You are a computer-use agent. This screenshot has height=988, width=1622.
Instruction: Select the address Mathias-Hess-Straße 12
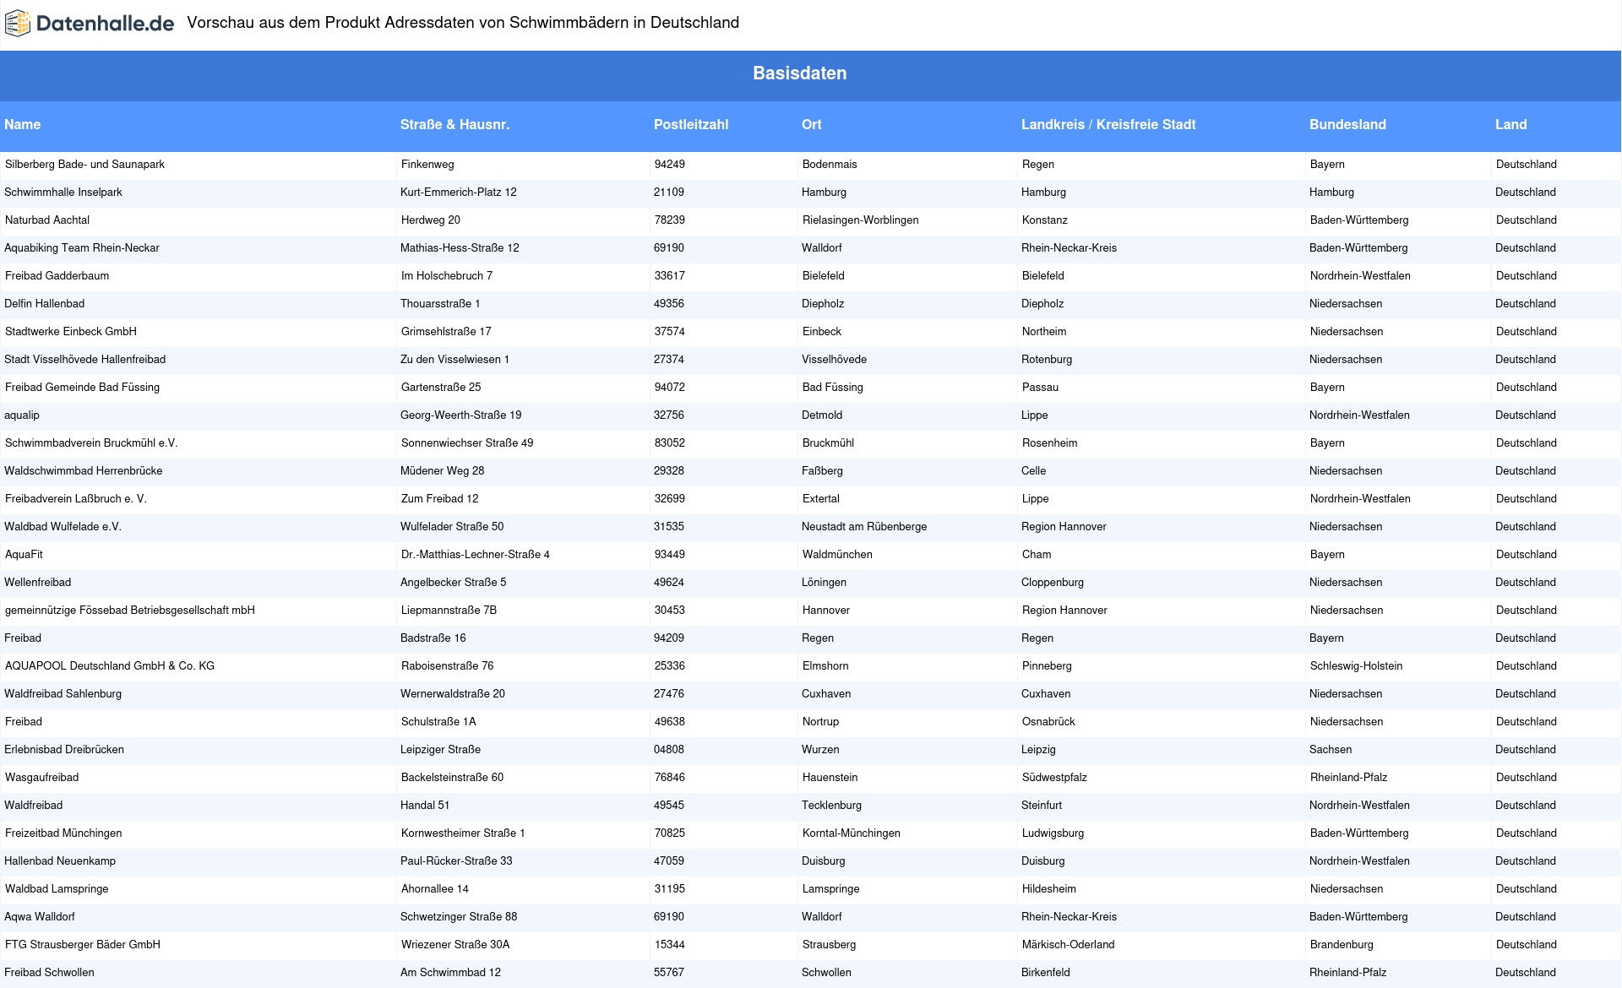coord(460,248)
